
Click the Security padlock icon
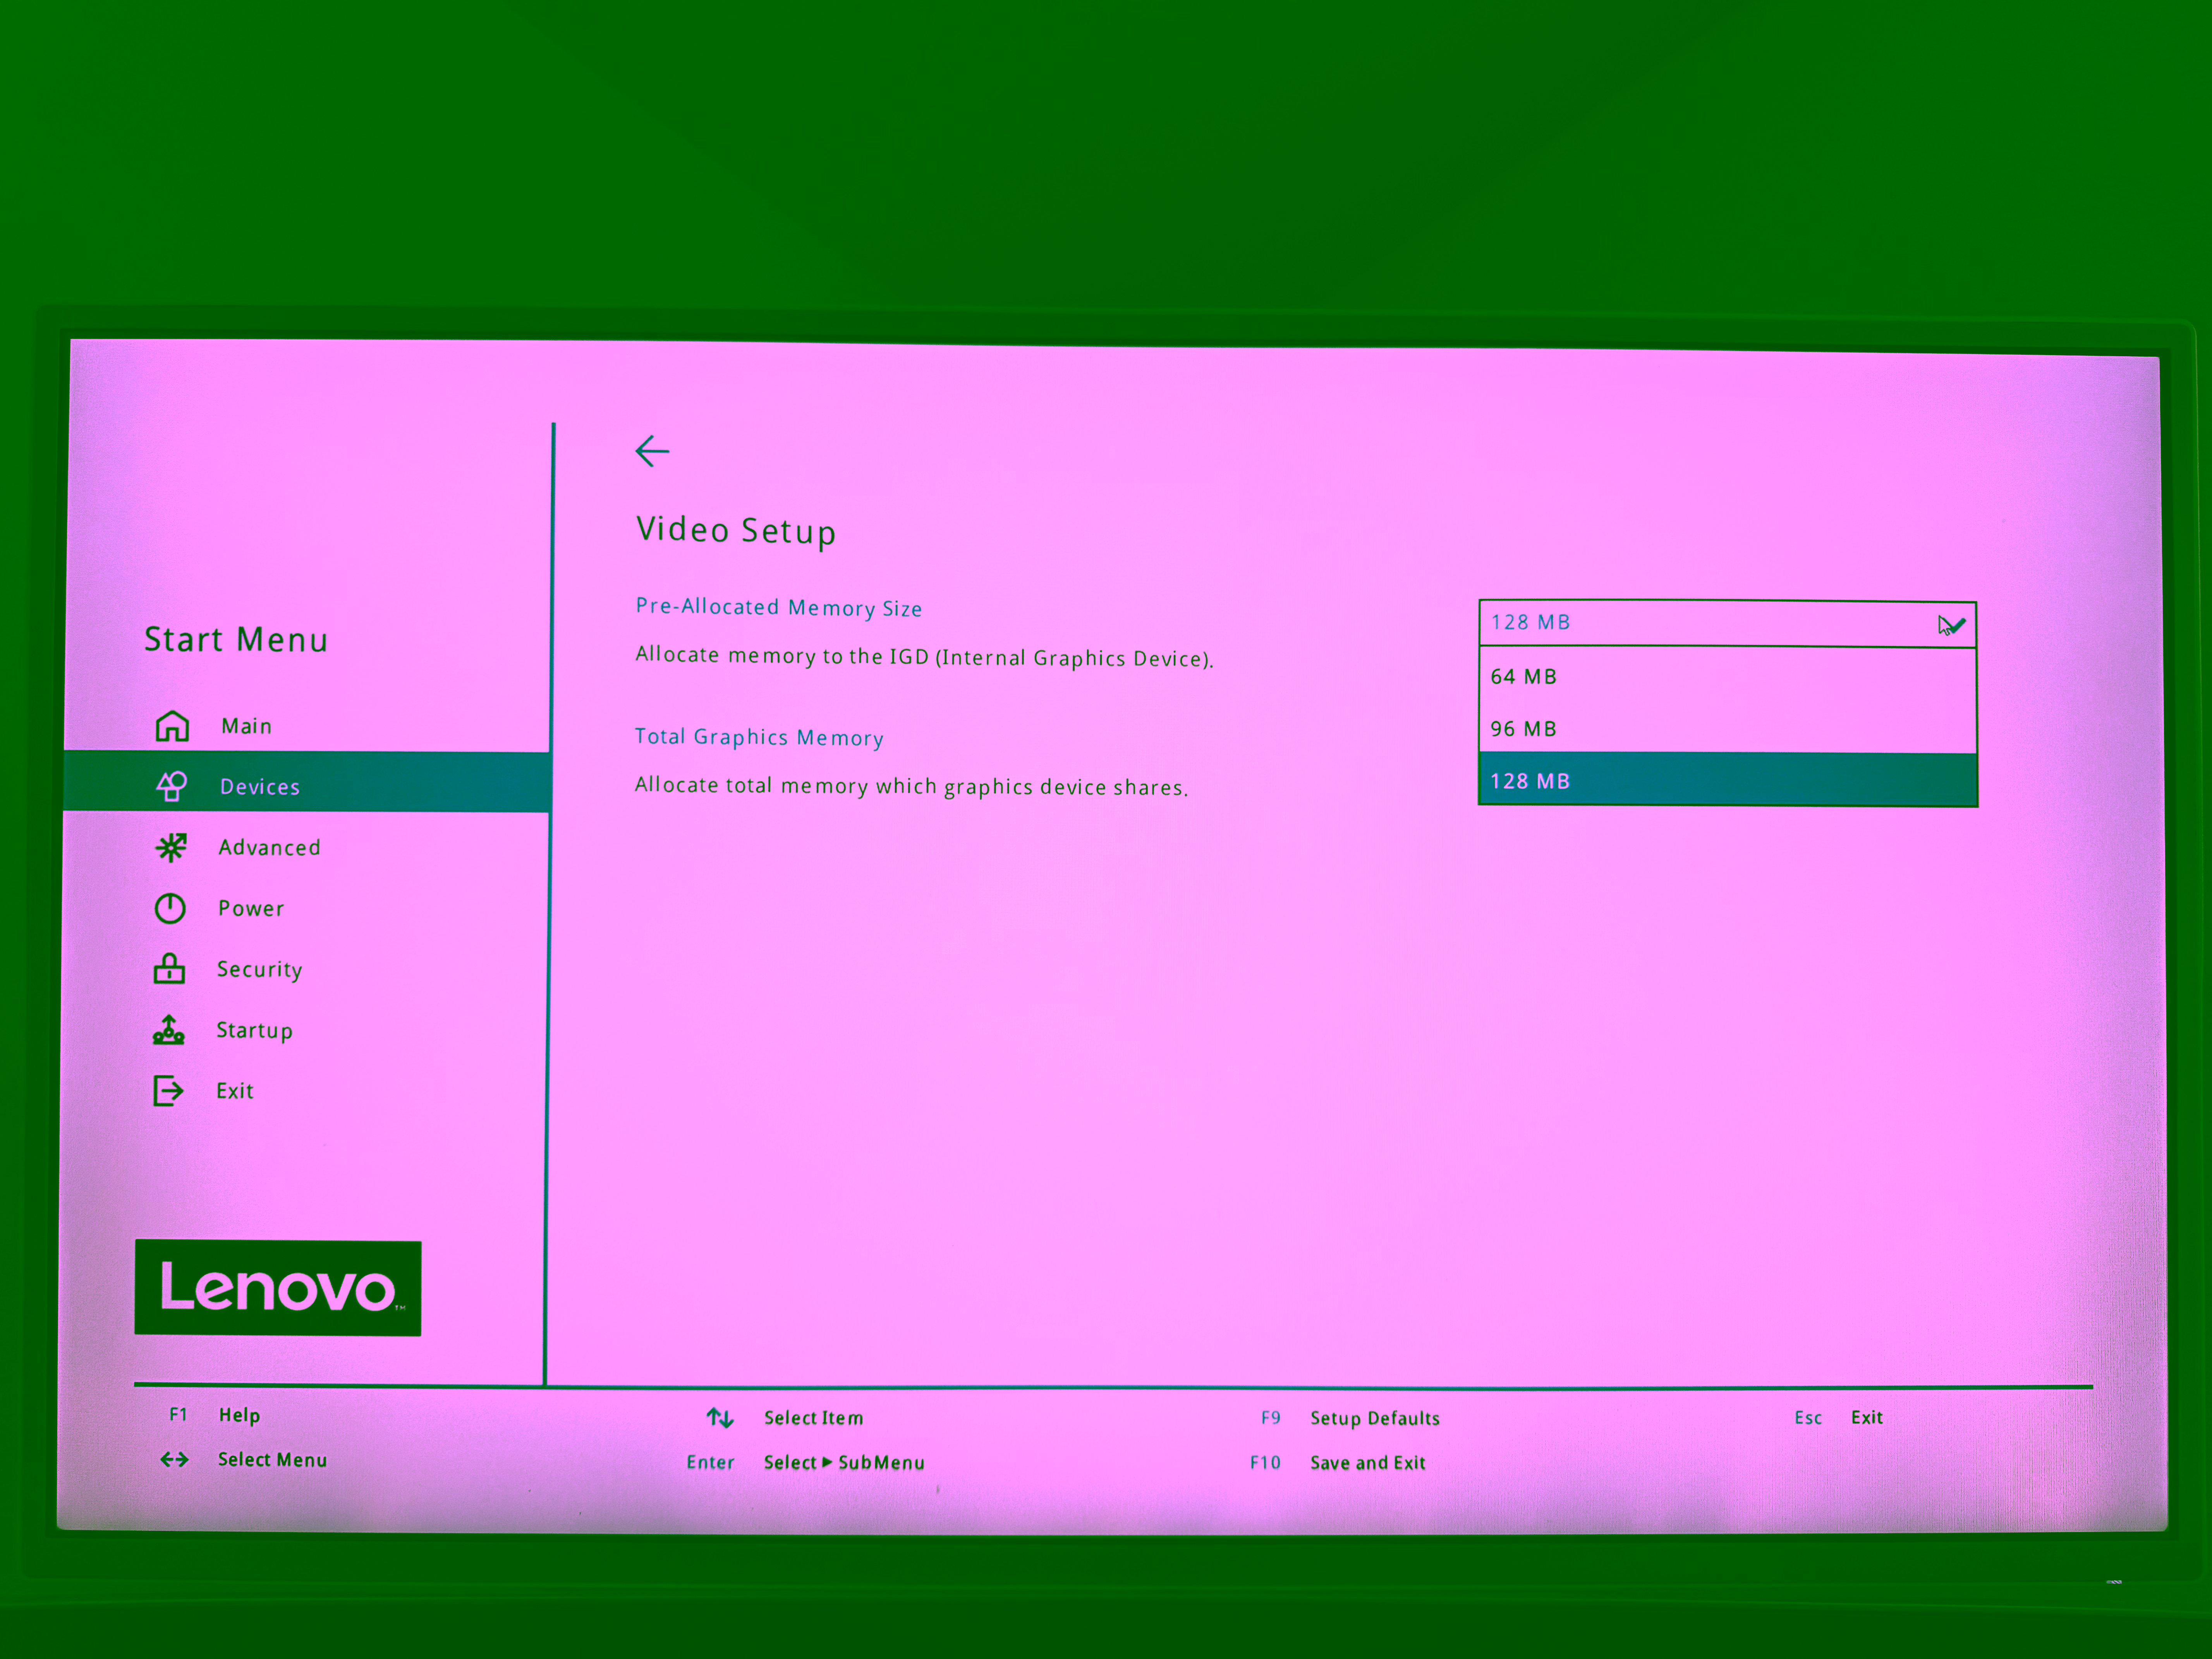(169, 969)
